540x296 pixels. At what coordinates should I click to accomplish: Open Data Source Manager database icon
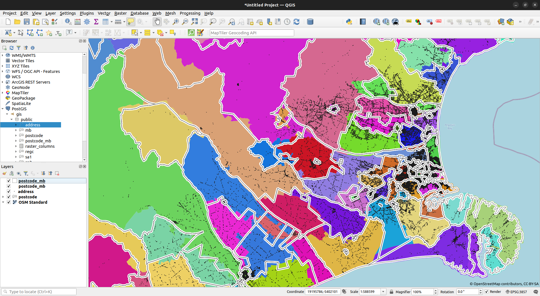click(310, 22)
